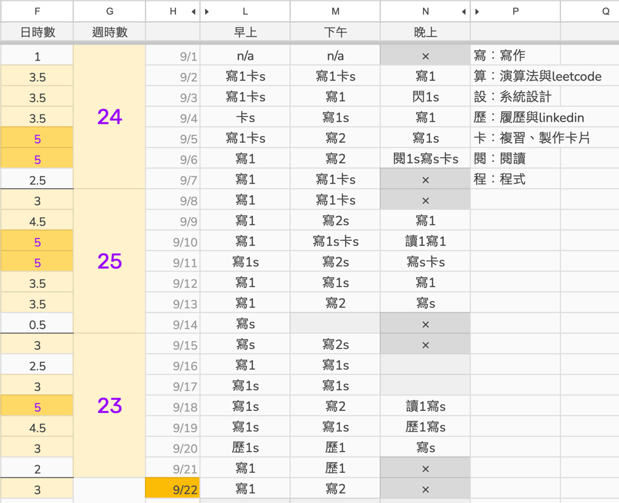
Task: Click the 週時數 header cell
Action: coord(110,32)
